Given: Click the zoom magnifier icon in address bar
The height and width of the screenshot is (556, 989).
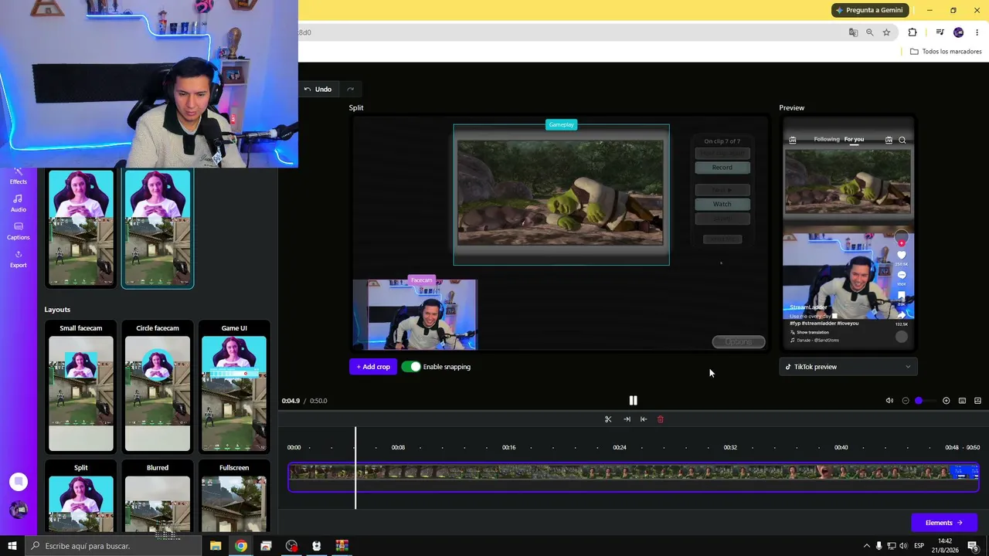Looking at the screenshot, I should pos(870,32).
